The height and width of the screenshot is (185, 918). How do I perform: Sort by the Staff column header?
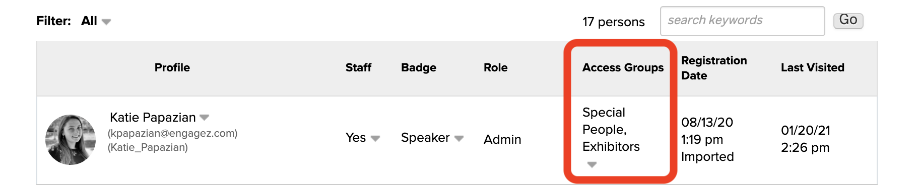pyautogui.click(x=358, y=67)
